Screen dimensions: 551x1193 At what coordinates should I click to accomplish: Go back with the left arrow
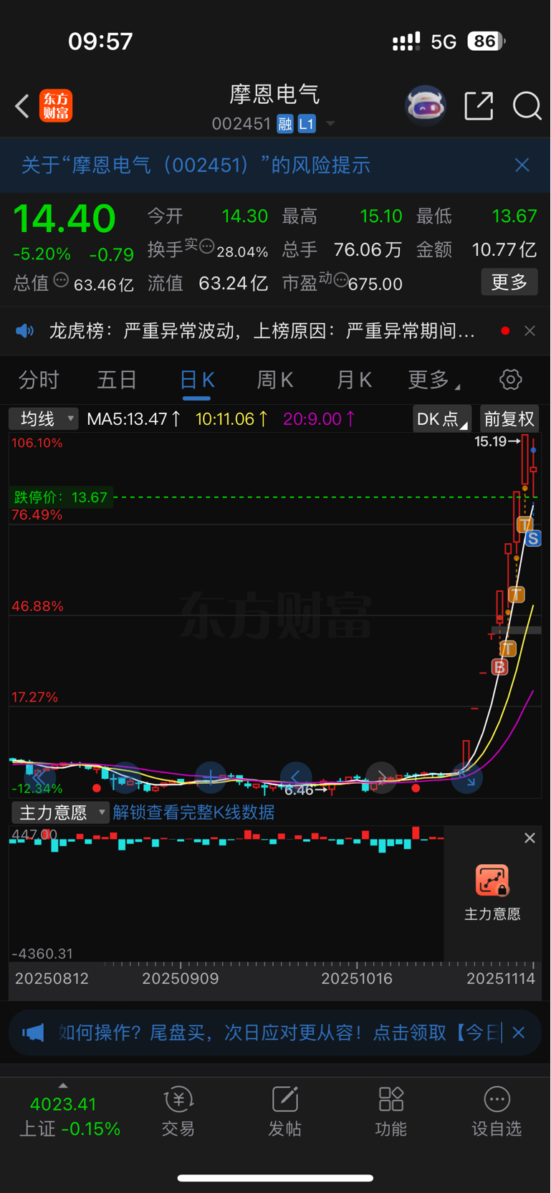point(22,106)
